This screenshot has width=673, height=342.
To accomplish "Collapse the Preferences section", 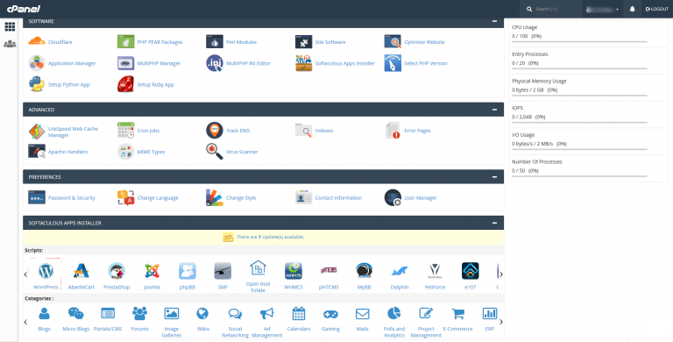I will pos(494,177).
